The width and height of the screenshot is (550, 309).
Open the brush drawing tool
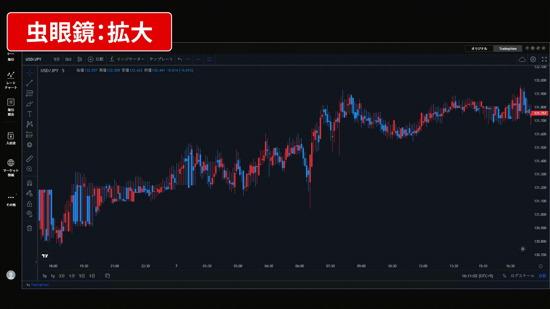(30, 104)
